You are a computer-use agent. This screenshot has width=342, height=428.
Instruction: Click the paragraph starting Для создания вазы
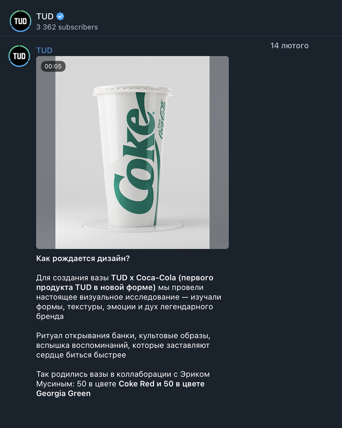[129, 297]
